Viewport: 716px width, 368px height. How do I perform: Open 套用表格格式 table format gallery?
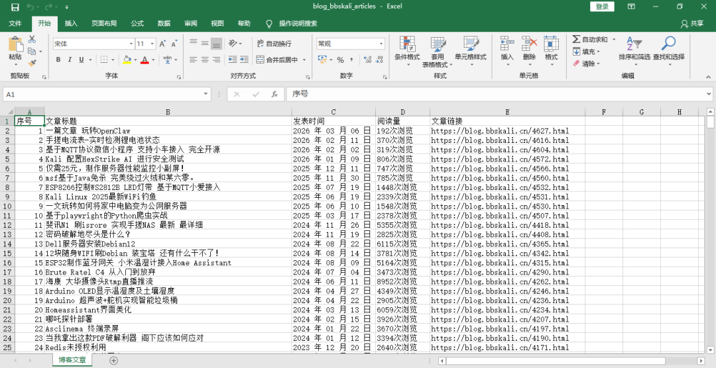[438, 51]
